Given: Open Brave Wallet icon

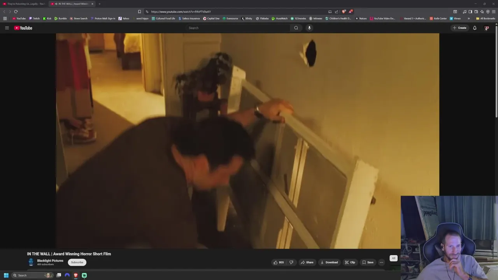Looking at the screenshot, I should pyautogui.click(x=476, y=12).
